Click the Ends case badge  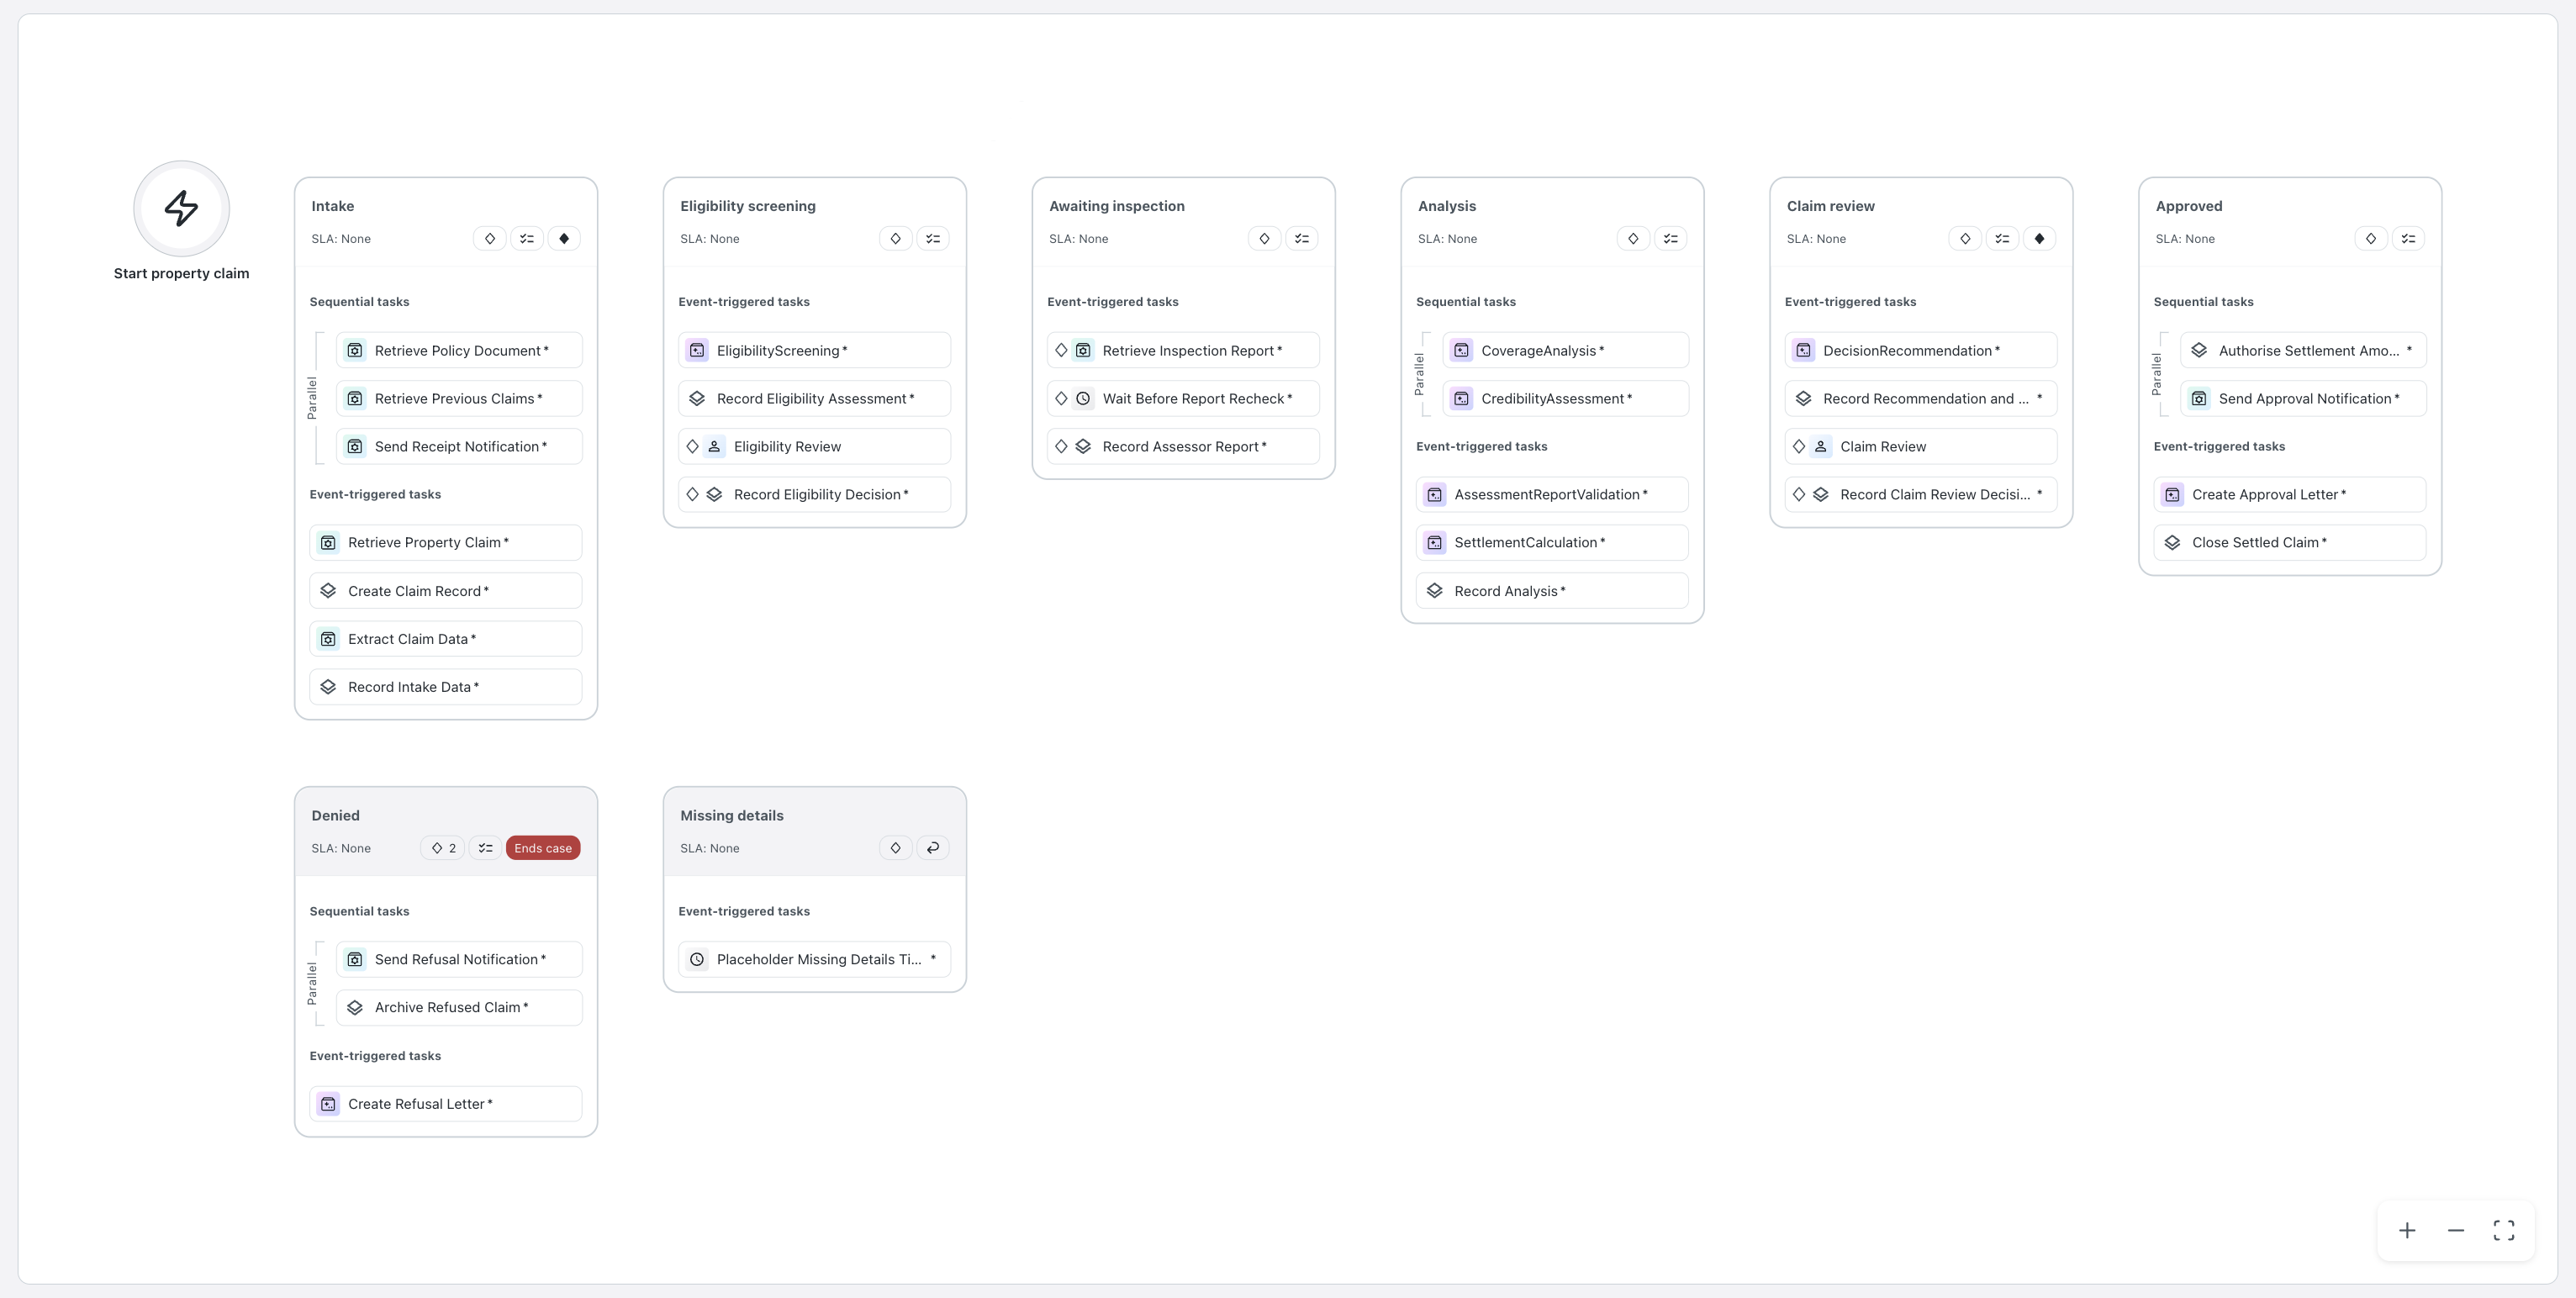[x=543, y=848]
